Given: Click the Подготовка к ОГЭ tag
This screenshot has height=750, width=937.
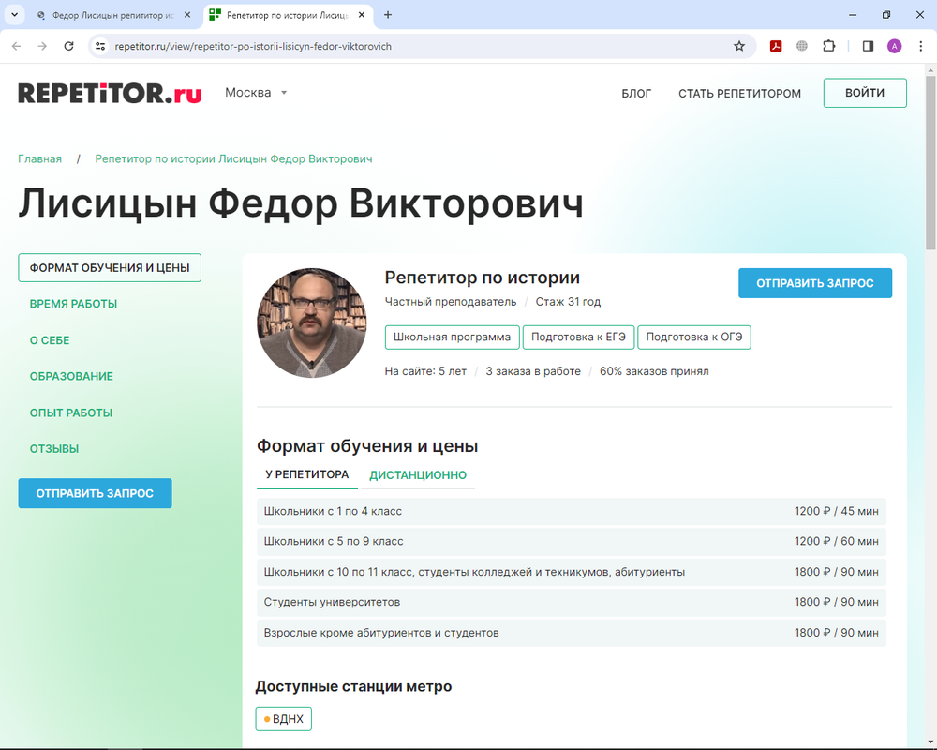Looking at the screenshot, I should pos(693,337).
